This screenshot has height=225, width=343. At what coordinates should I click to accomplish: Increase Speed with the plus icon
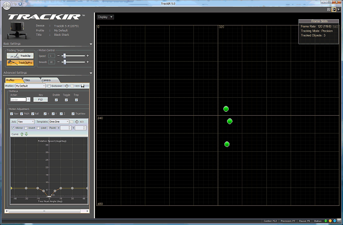coord(87,56)
